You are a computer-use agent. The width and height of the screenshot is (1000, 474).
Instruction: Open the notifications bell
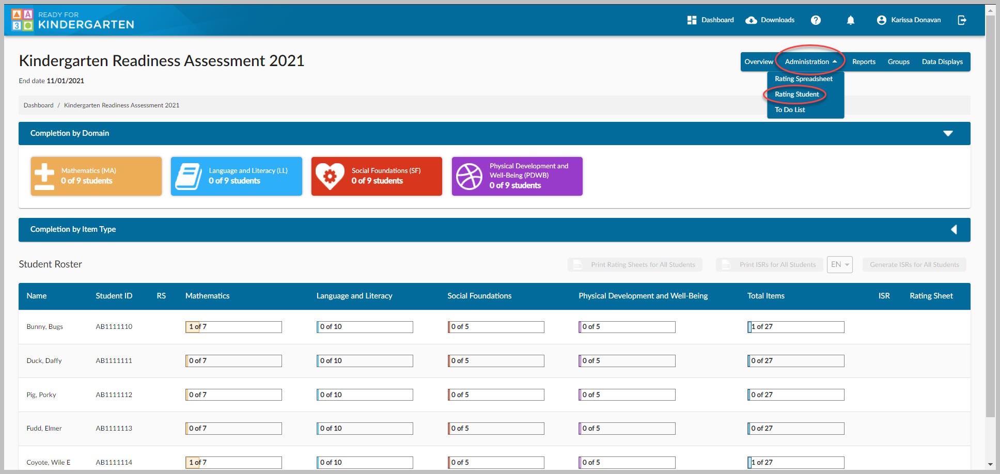[850, 20]
